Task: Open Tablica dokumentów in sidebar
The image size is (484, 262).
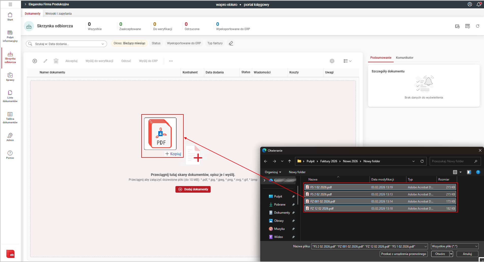Action: point(10,118)
